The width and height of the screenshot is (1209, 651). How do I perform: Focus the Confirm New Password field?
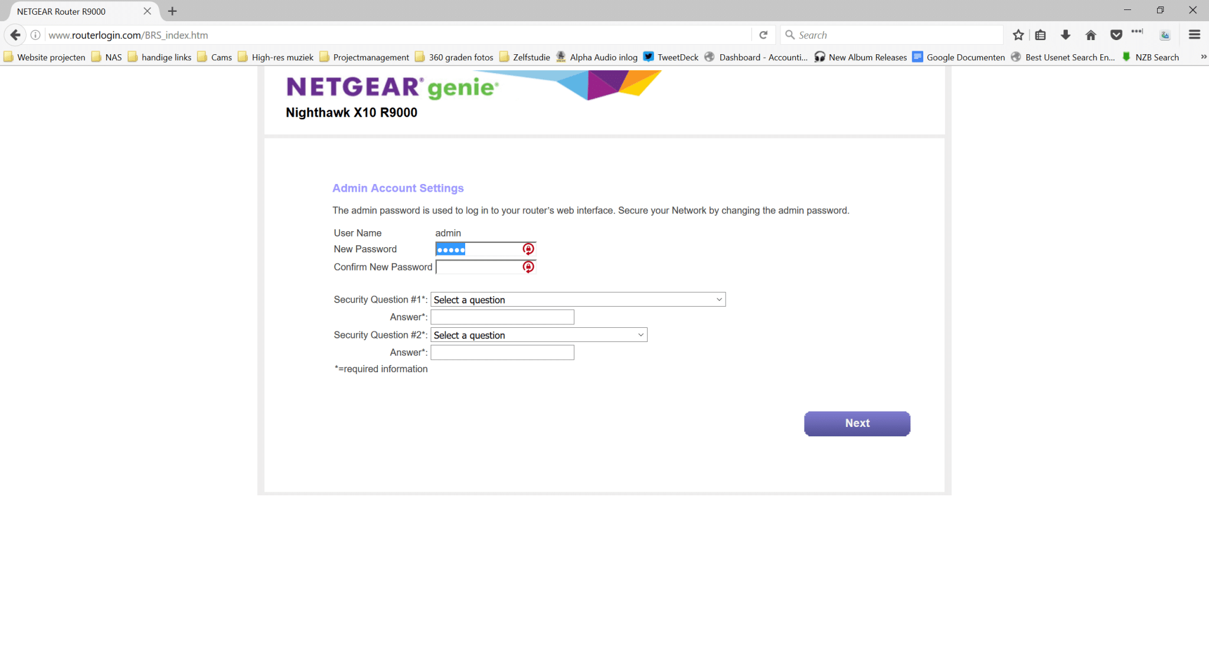coord(485,267)
